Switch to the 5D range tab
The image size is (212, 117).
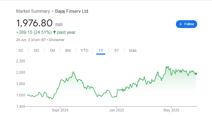click(36, 51)
